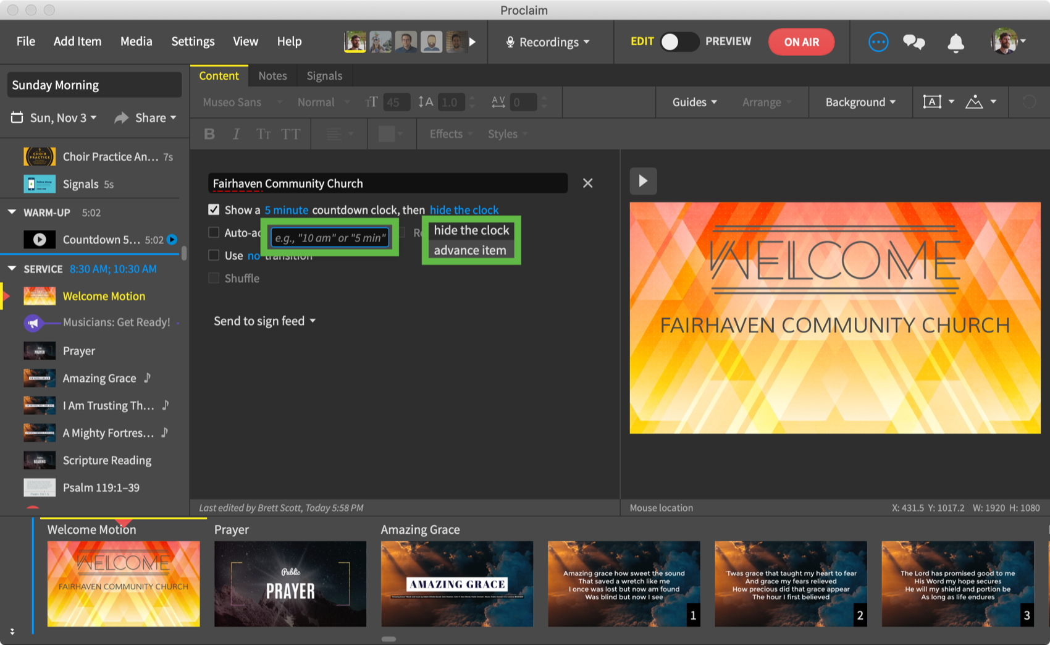The height and width of the screenshot is (645, 1050).
Task: Switch to the Notes tab
Action: click(x=272, y=75)
